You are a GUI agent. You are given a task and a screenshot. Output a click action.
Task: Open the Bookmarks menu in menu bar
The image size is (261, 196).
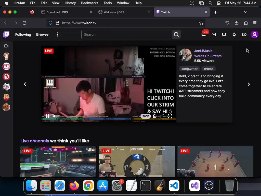(x=89, y=3)
